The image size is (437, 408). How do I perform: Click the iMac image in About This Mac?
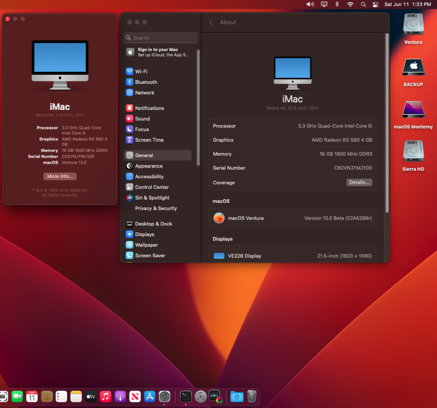point(60,65)
